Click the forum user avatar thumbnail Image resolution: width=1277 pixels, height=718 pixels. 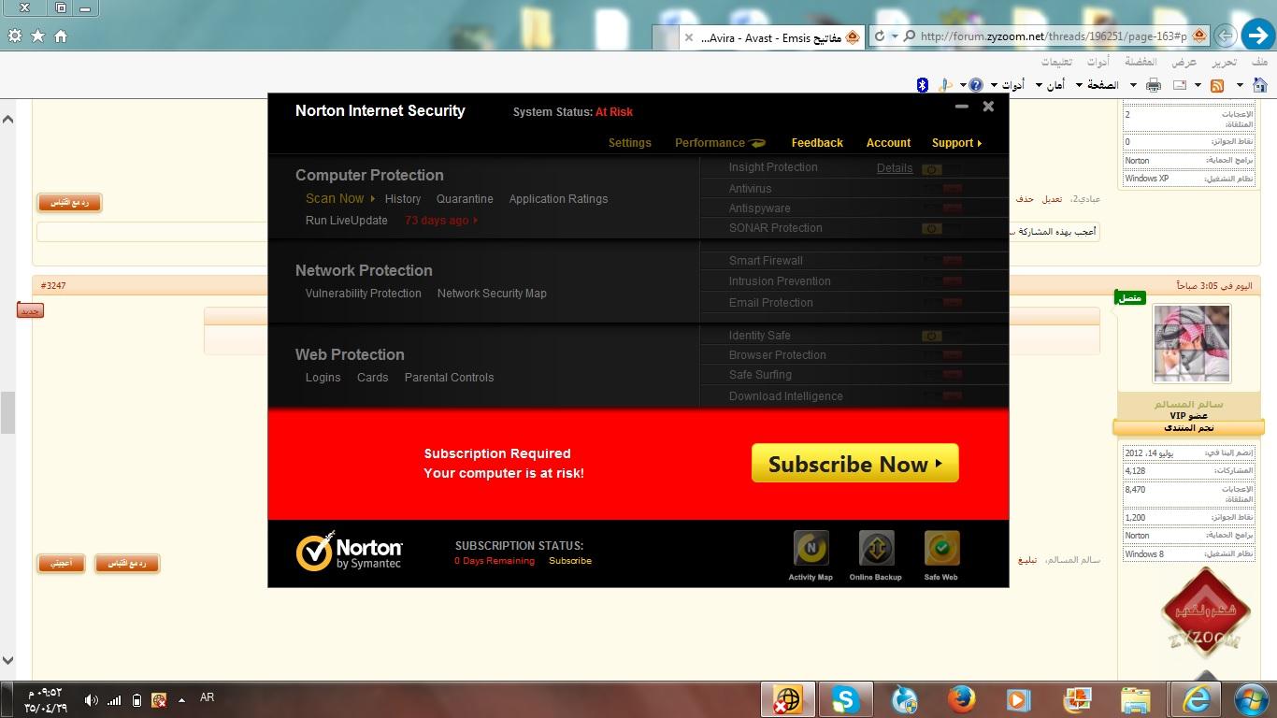1192,343
